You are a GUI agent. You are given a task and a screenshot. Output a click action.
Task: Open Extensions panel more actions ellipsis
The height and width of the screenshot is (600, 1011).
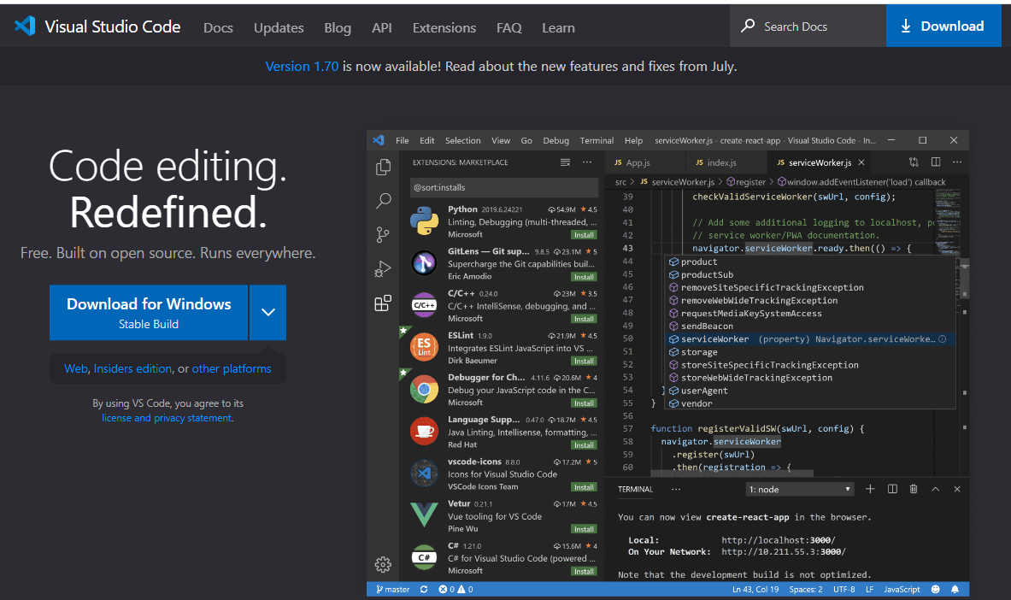point(587,162)
